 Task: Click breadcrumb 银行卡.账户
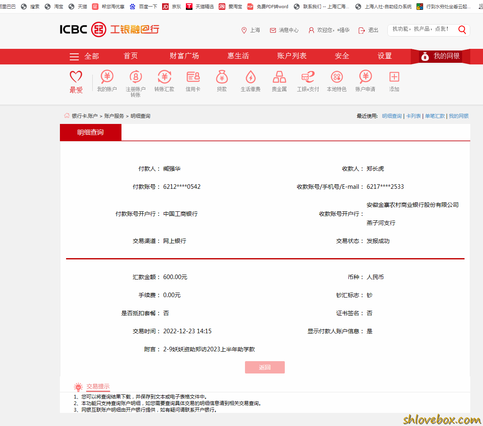tap(85, 116)
